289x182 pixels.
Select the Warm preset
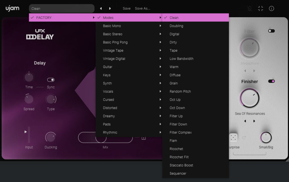click(195, 67)
